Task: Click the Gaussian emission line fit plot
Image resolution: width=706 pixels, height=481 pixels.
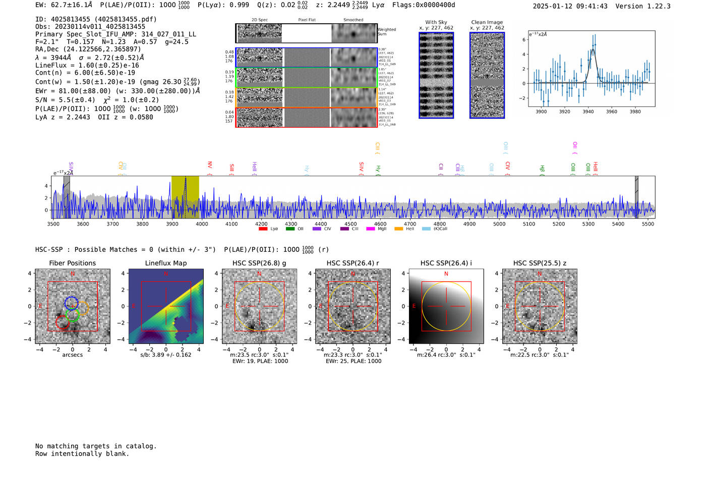Action: pos(591,69)
